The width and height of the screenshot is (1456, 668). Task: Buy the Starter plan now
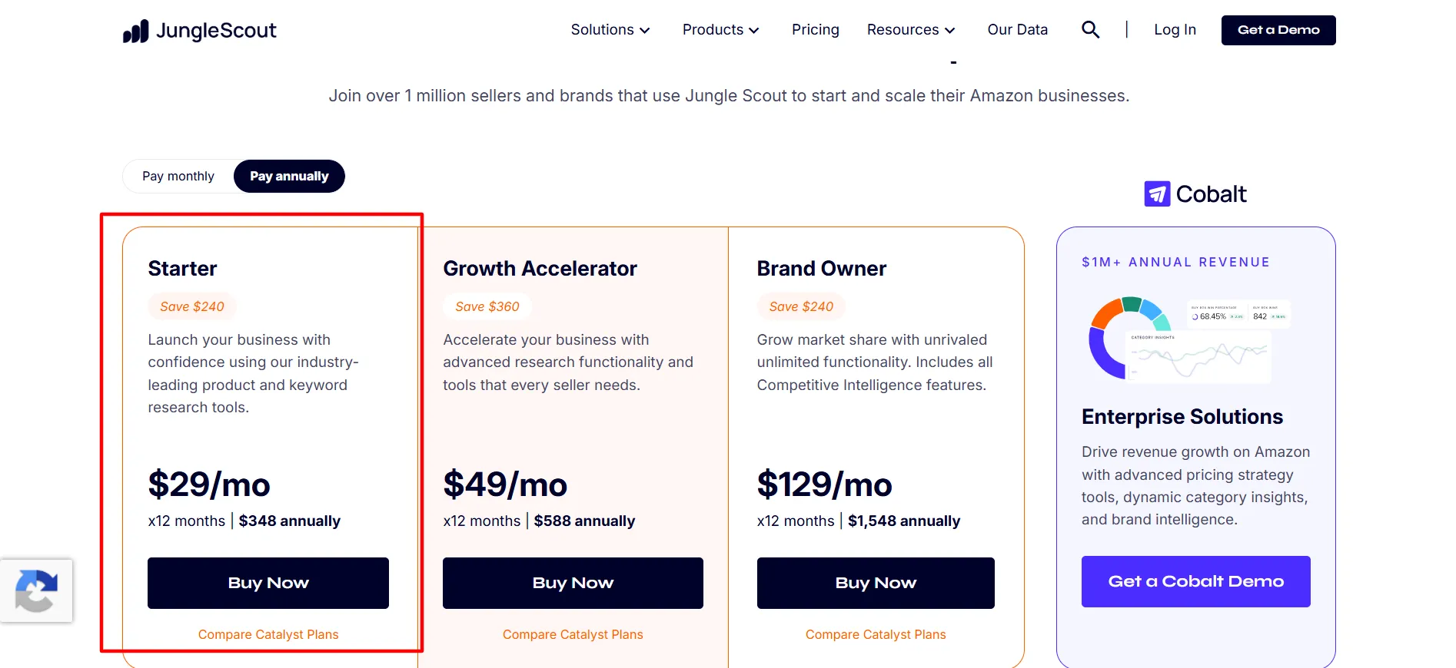268,583
